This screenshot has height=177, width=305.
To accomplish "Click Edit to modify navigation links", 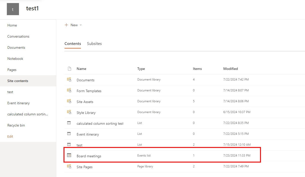I will (x=10, y=136).
